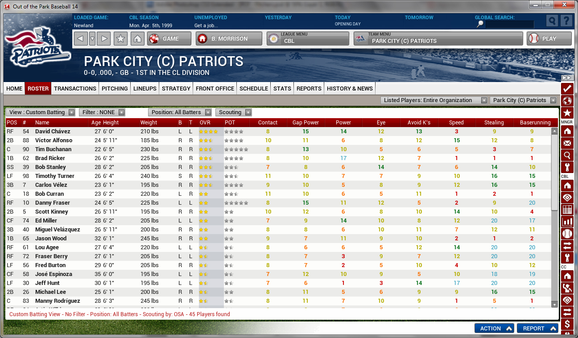Image resolution: width=578 pixels, height=338 pixels.
Task: Click the back navigation arrow
Action: click(x=80, y=39)
